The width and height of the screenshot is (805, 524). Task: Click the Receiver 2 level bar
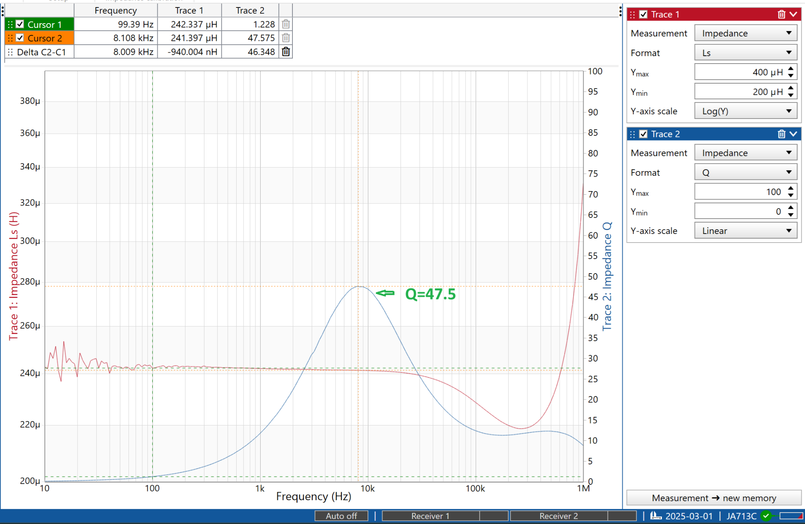573,516
